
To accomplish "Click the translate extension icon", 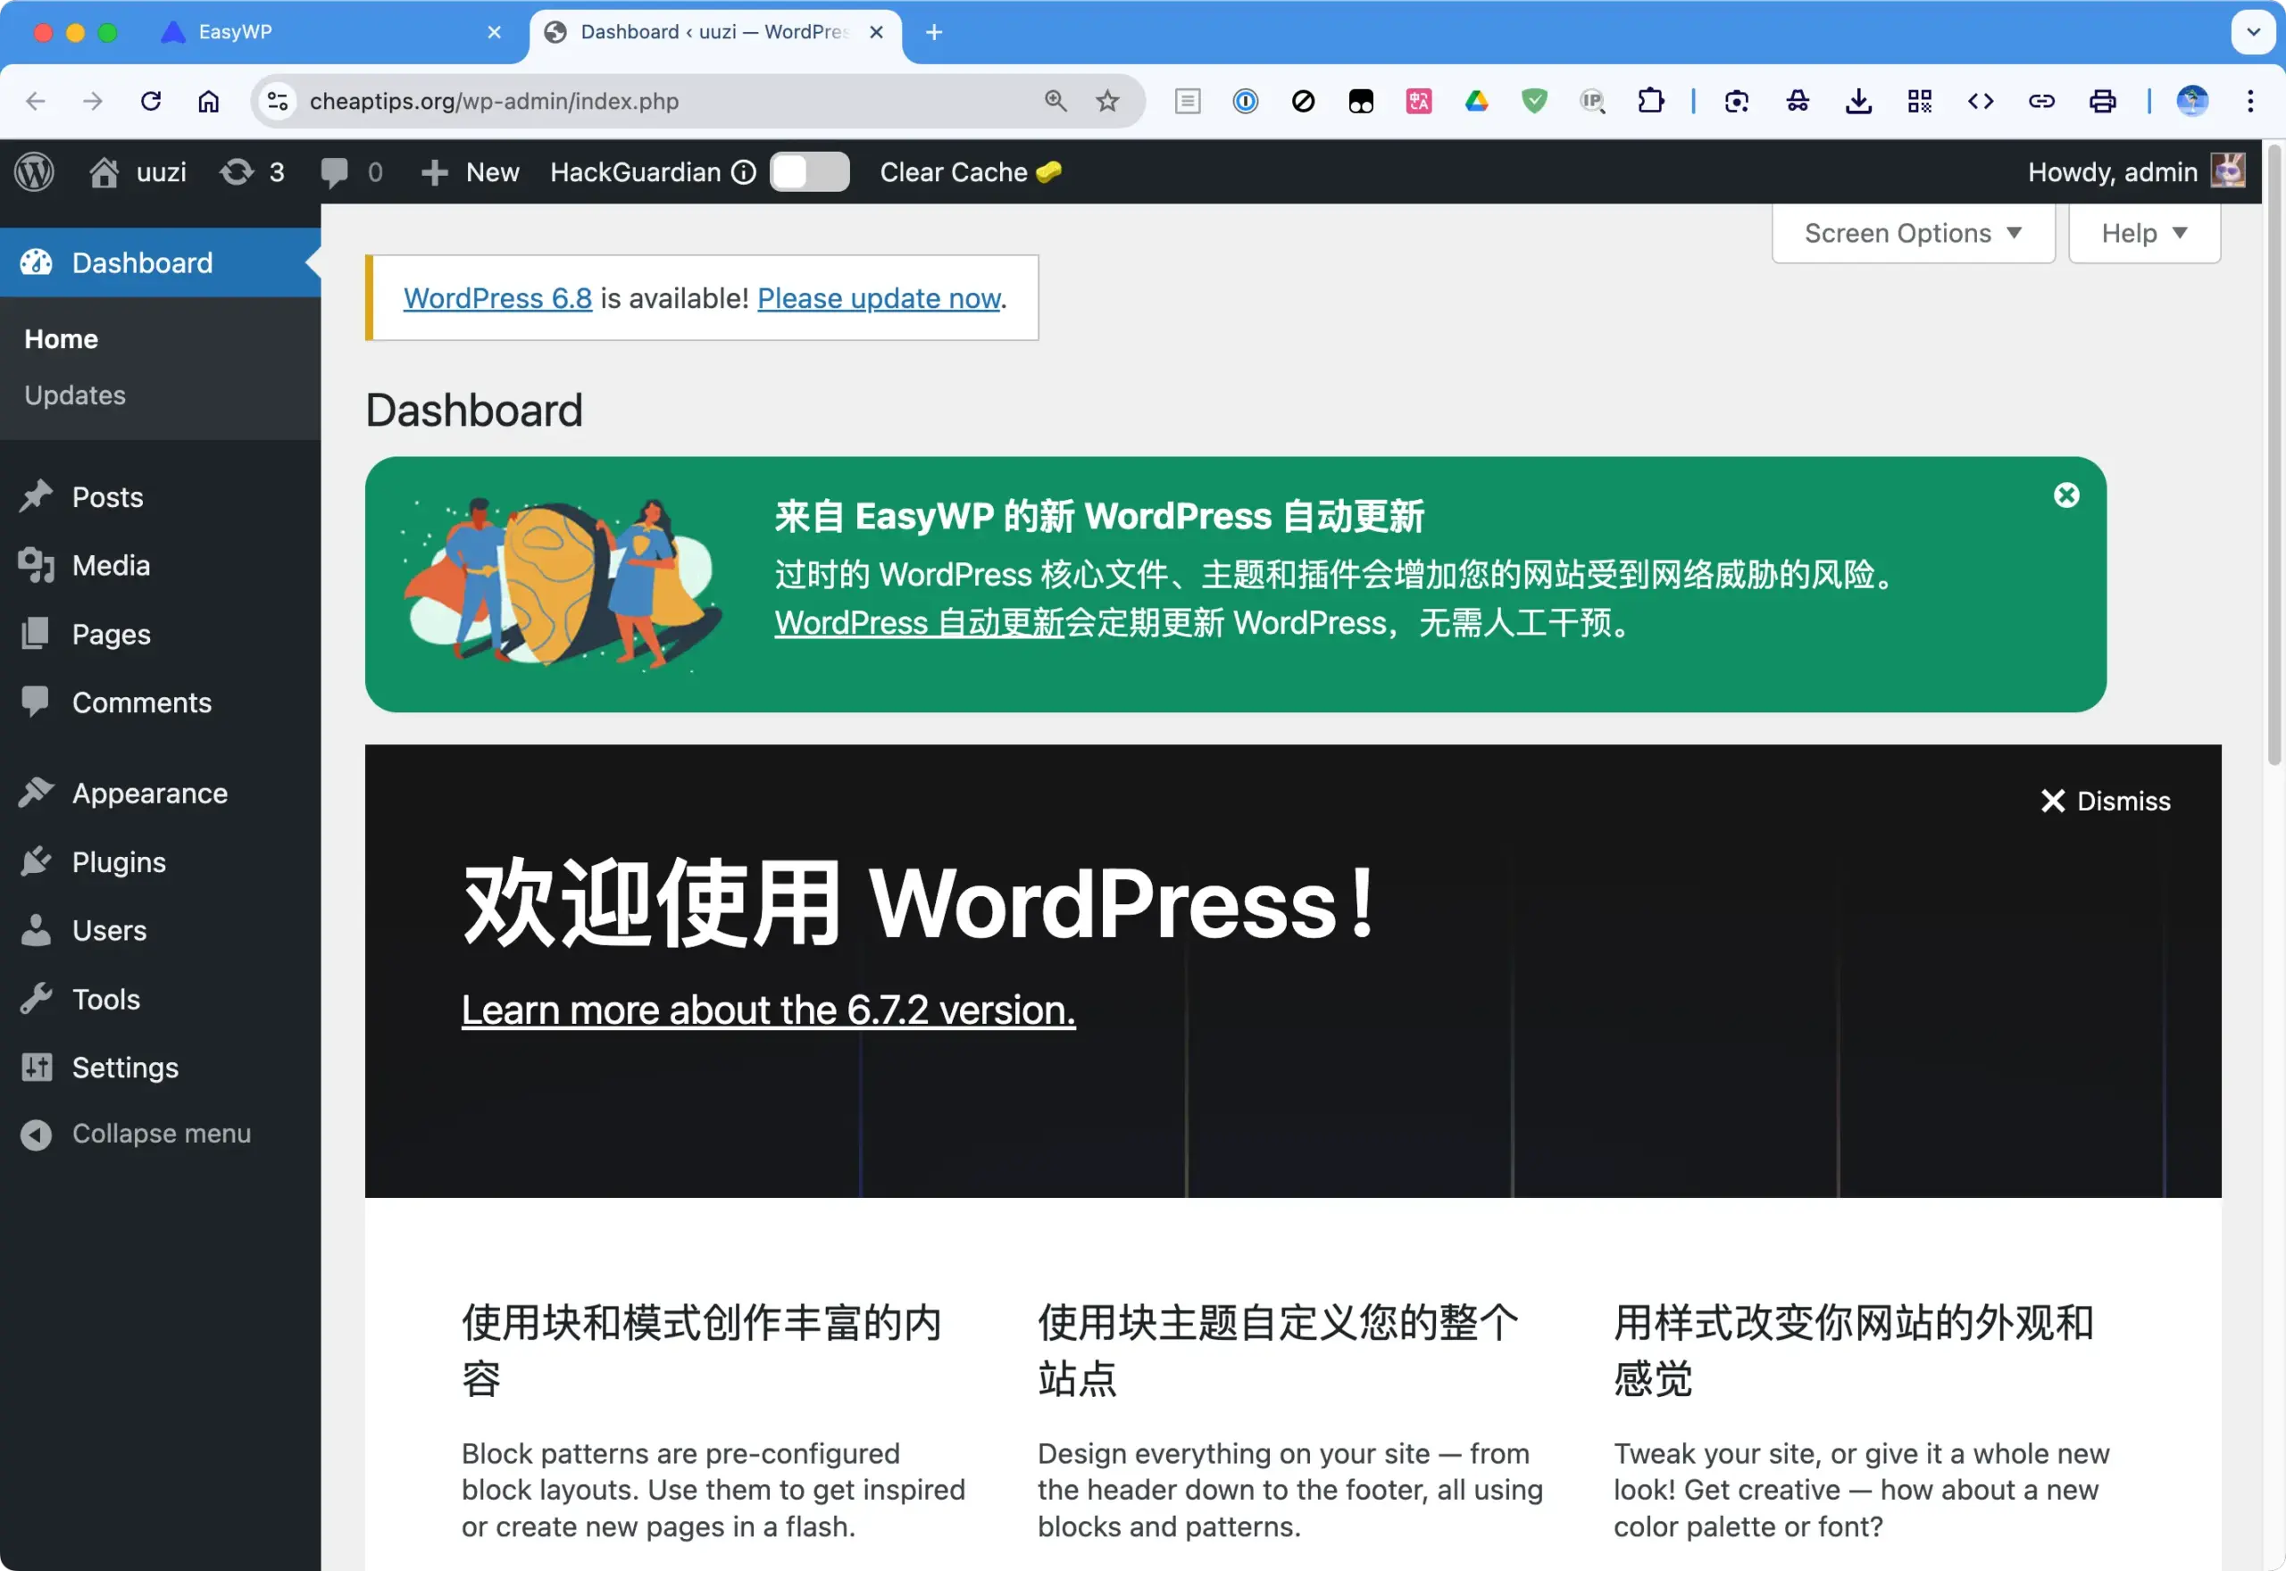I will click(1419, 102).
